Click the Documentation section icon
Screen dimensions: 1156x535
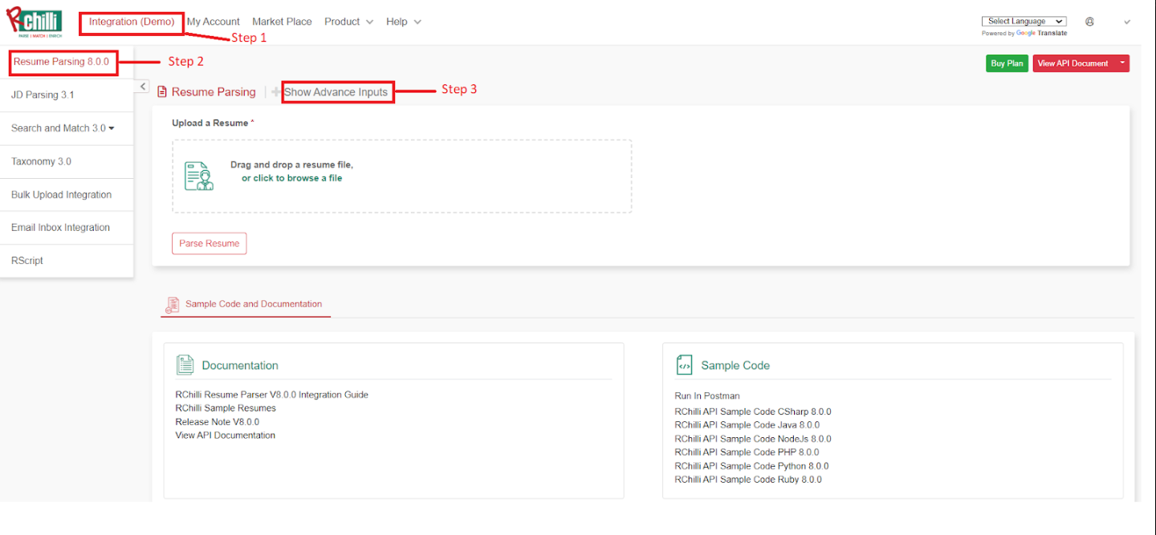pyautogui.click(x=185, y=365)
